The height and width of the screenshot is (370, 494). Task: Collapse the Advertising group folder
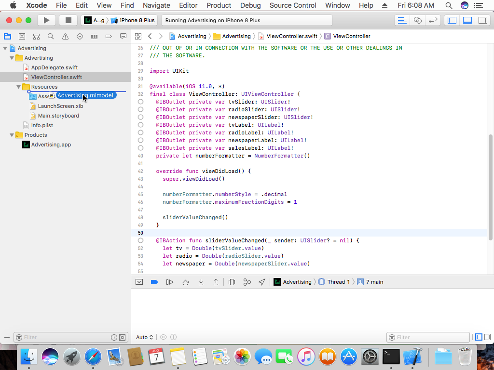(12, 58)
